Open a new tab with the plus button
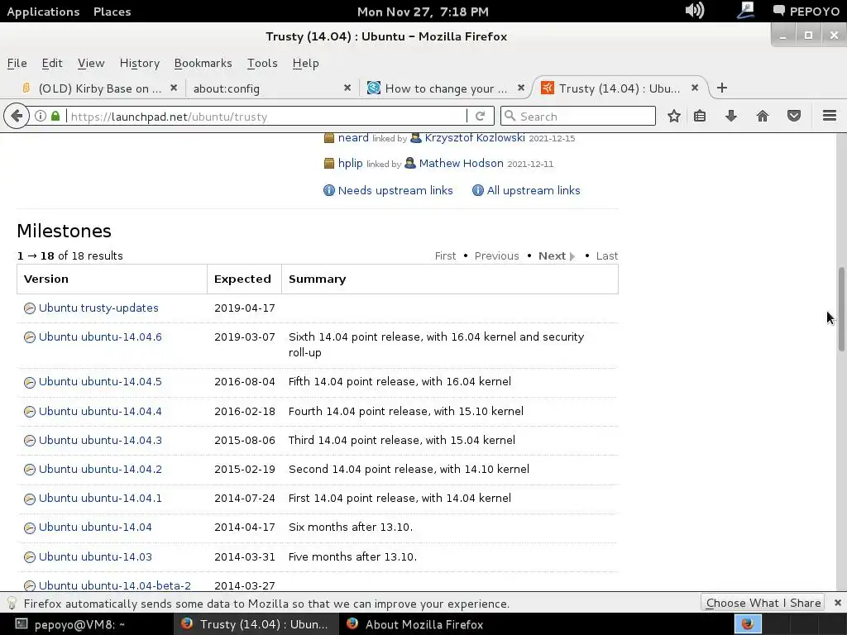 (x=721, y=88)
